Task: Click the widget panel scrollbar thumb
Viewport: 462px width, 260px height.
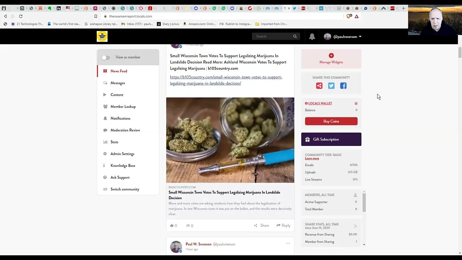Action: [364, 203]
